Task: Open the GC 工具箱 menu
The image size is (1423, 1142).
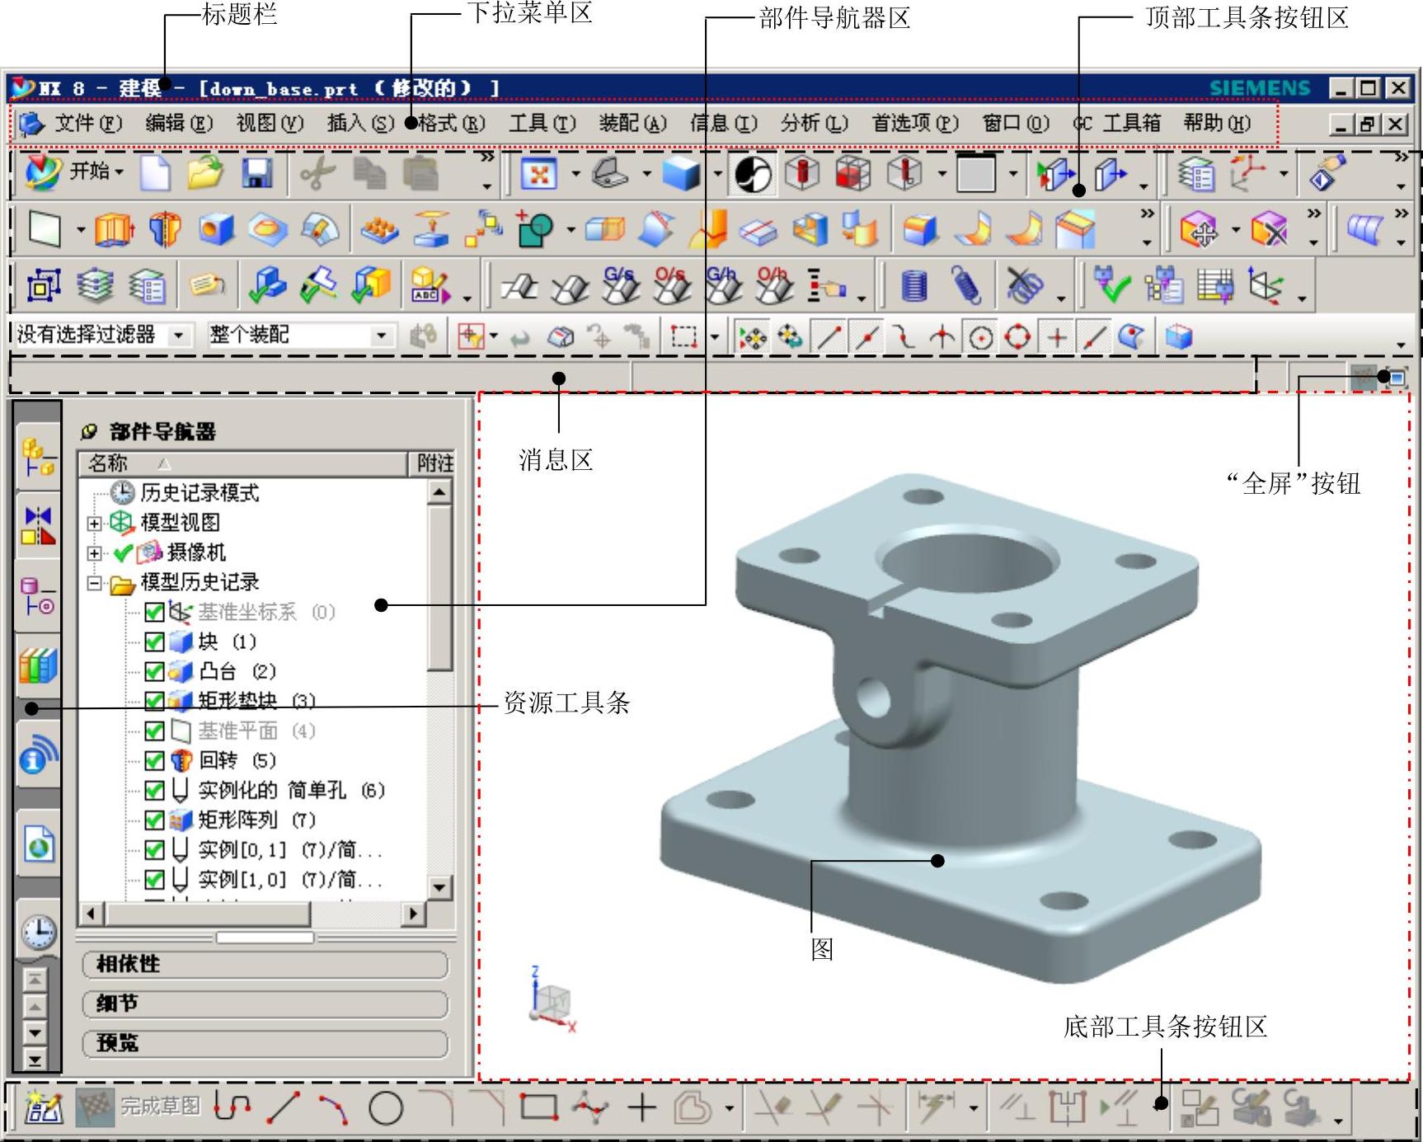Action: (1116, 123)
